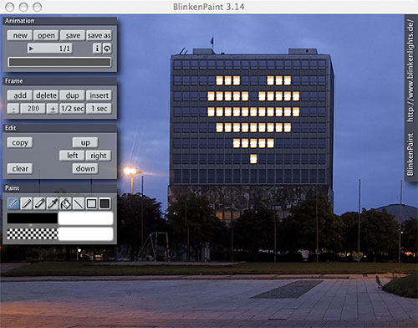The width and height of the screenshot is (418, 328).
Task: Clear the current frame
Action: pos(20,169)
